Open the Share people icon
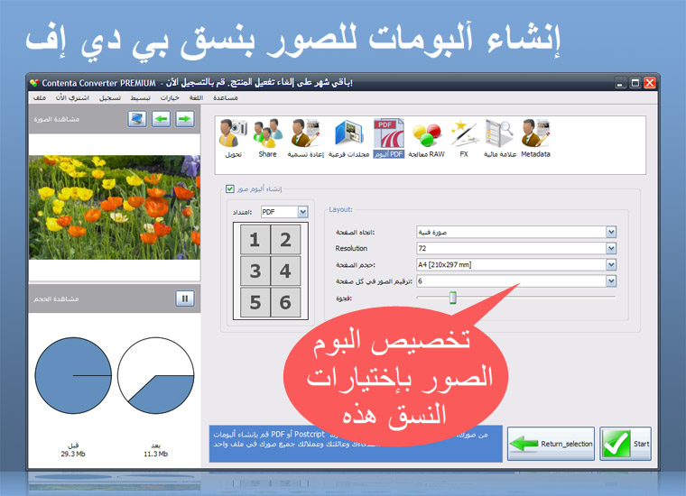 click(267, 133)
